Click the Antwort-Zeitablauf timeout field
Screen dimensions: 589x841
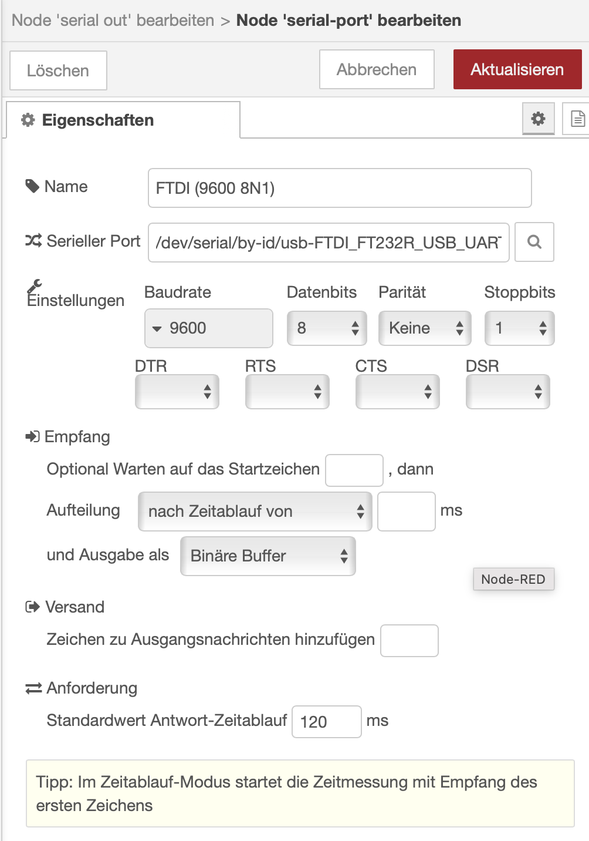point(326,722)
